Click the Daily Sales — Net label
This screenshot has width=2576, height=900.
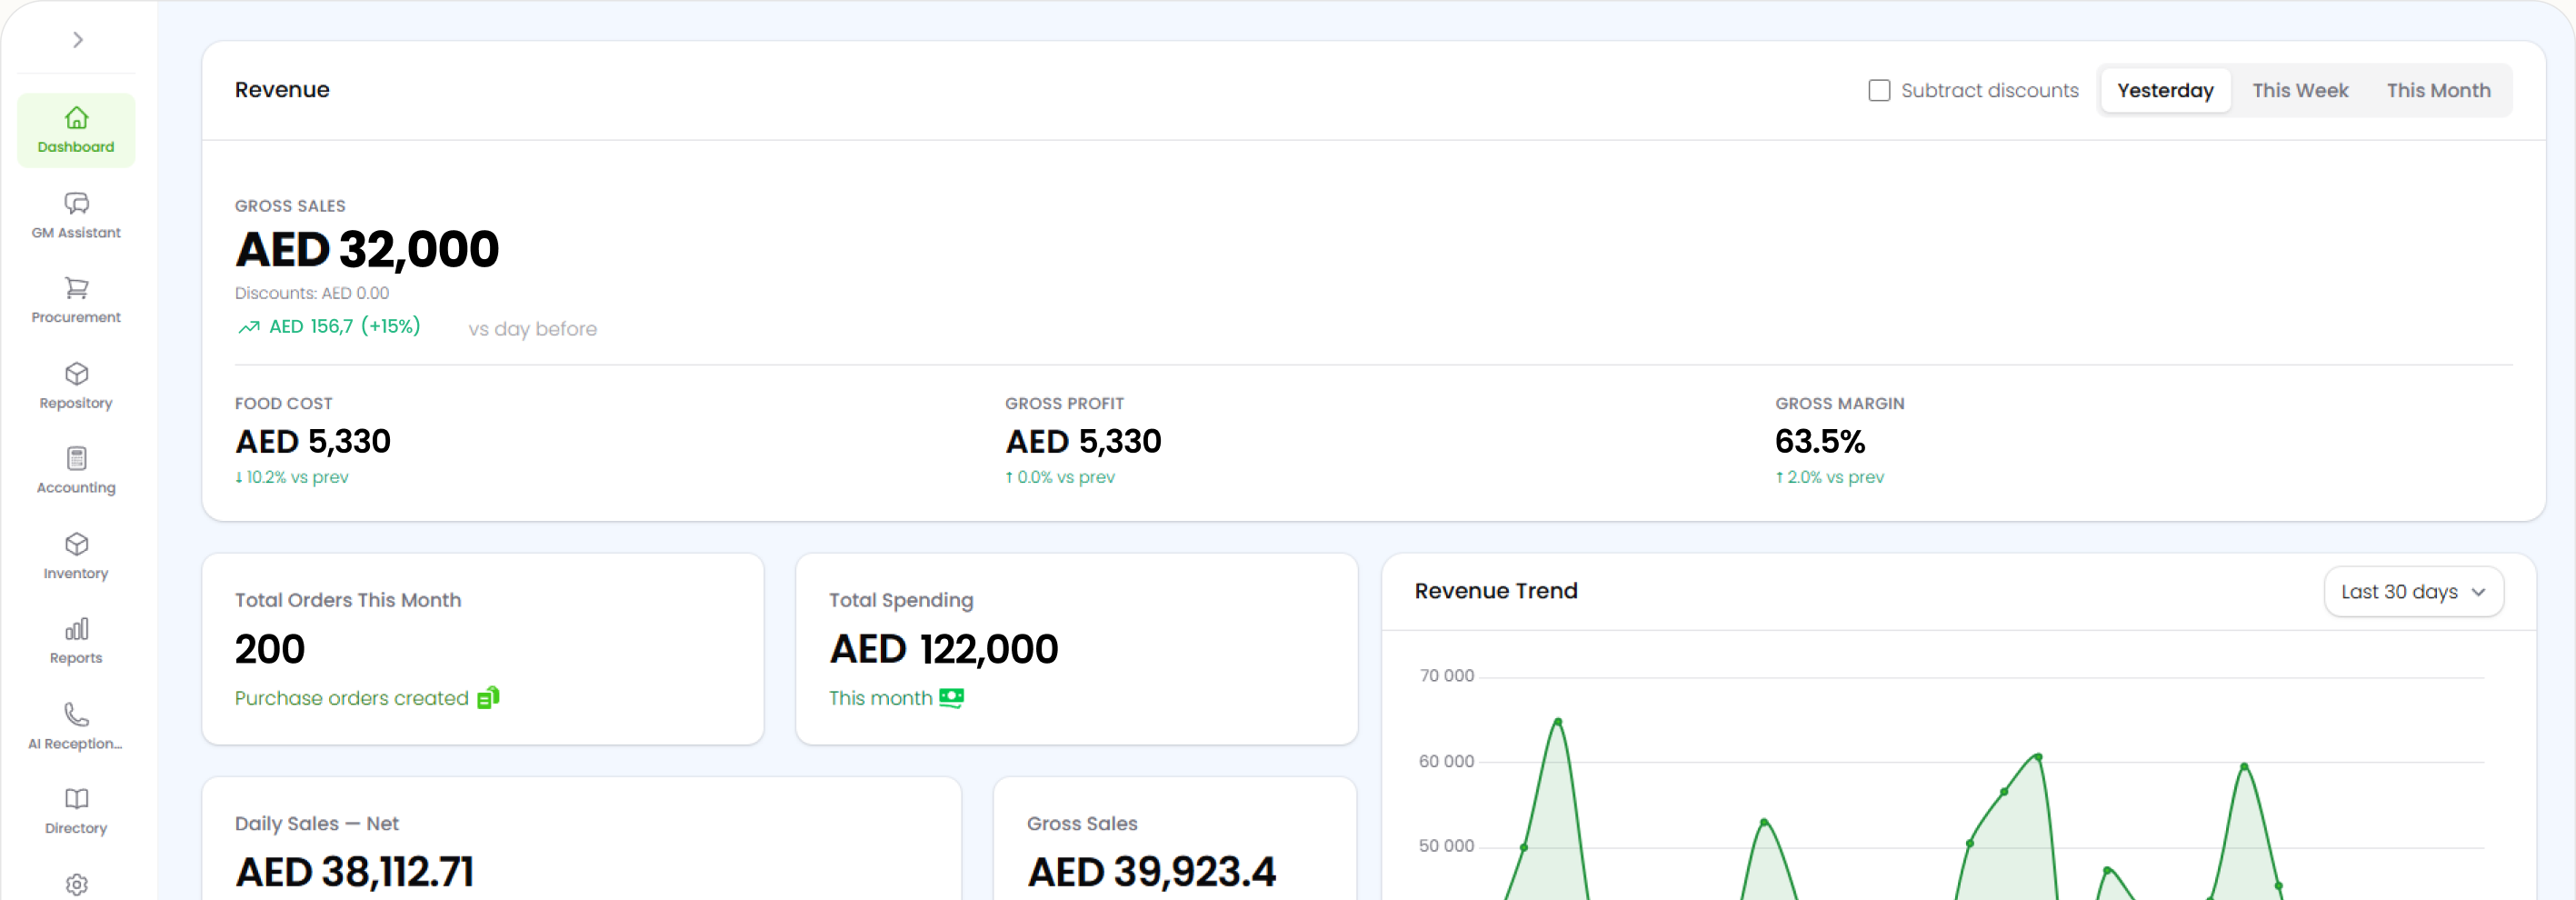pyautogui.click(x=317, y=824)
